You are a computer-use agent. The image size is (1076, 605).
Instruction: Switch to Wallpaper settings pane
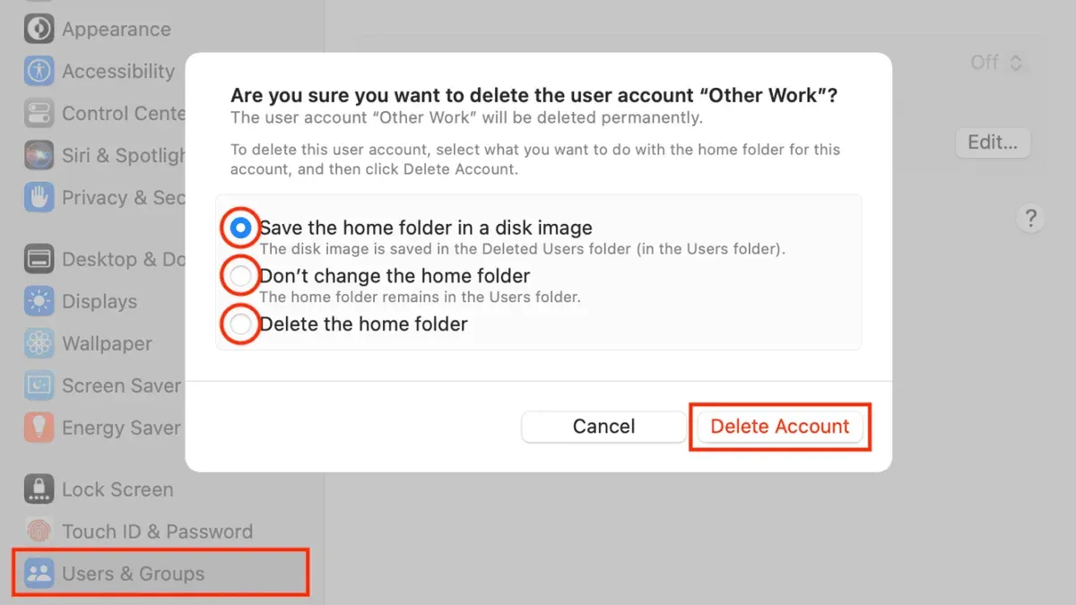(107, 344)
